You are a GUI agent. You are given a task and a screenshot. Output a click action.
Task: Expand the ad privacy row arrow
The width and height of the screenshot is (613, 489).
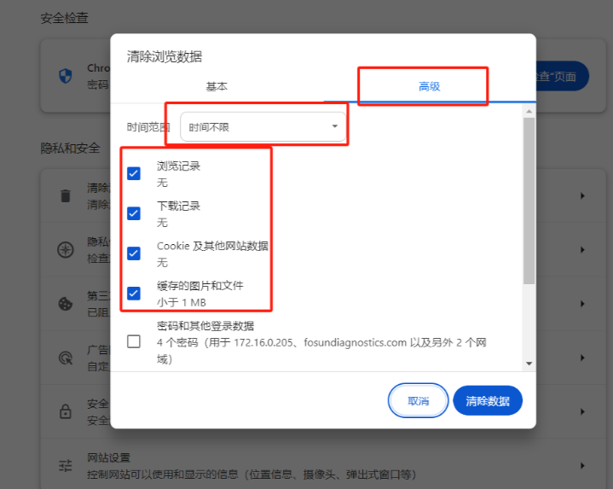(582, 358)
